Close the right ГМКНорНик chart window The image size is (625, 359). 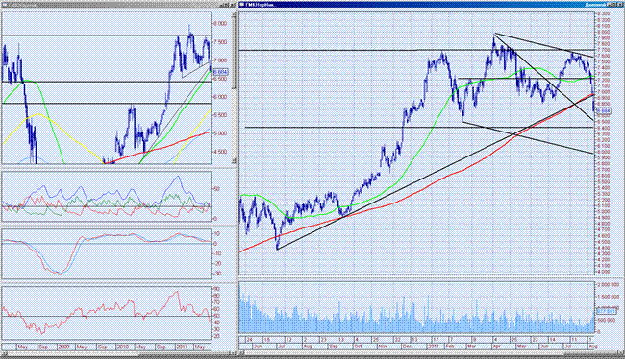click(620, 5)
